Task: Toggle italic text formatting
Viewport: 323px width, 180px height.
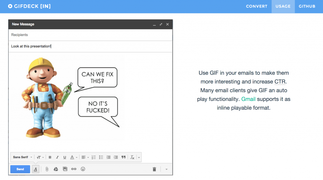Action: [57, 157]
